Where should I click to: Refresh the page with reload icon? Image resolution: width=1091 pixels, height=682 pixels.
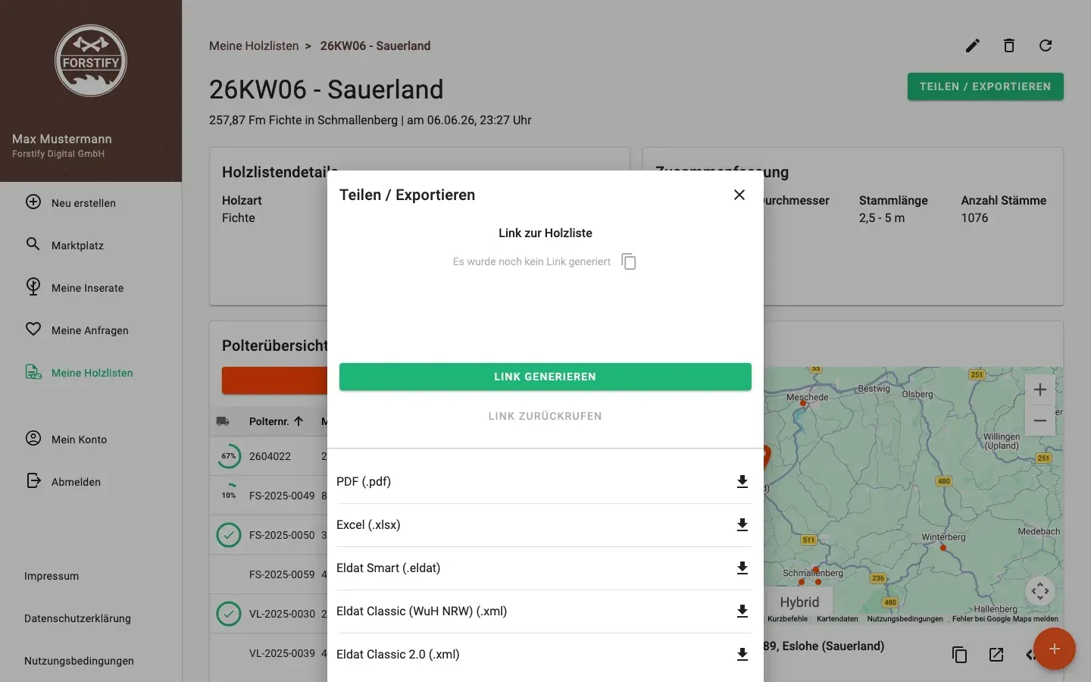click(1046, 45)
